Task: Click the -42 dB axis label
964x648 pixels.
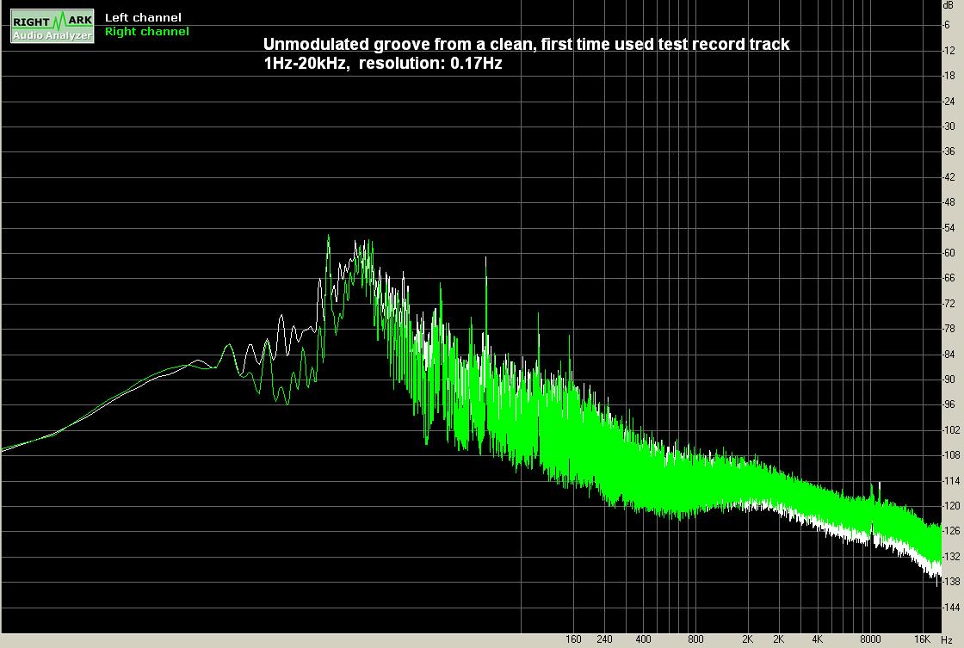Action: pyautogui.click(x=949, y=177)
